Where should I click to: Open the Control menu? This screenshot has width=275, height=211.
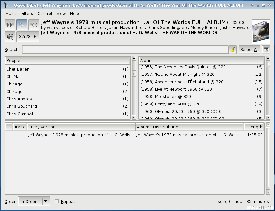pos(45,13)
